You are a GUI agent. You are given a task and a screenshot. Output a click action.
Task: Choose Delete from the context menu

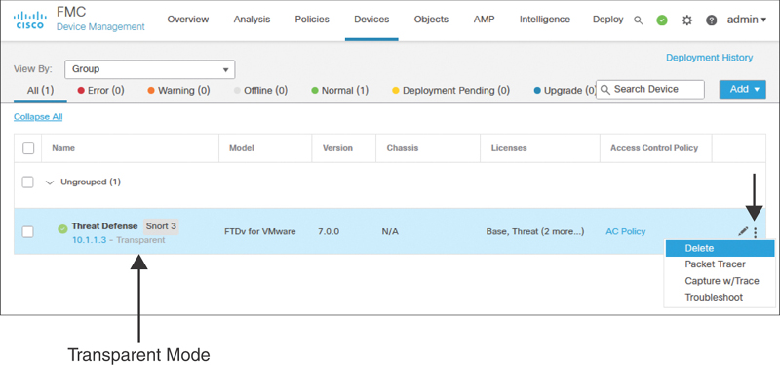coord(720,248)
